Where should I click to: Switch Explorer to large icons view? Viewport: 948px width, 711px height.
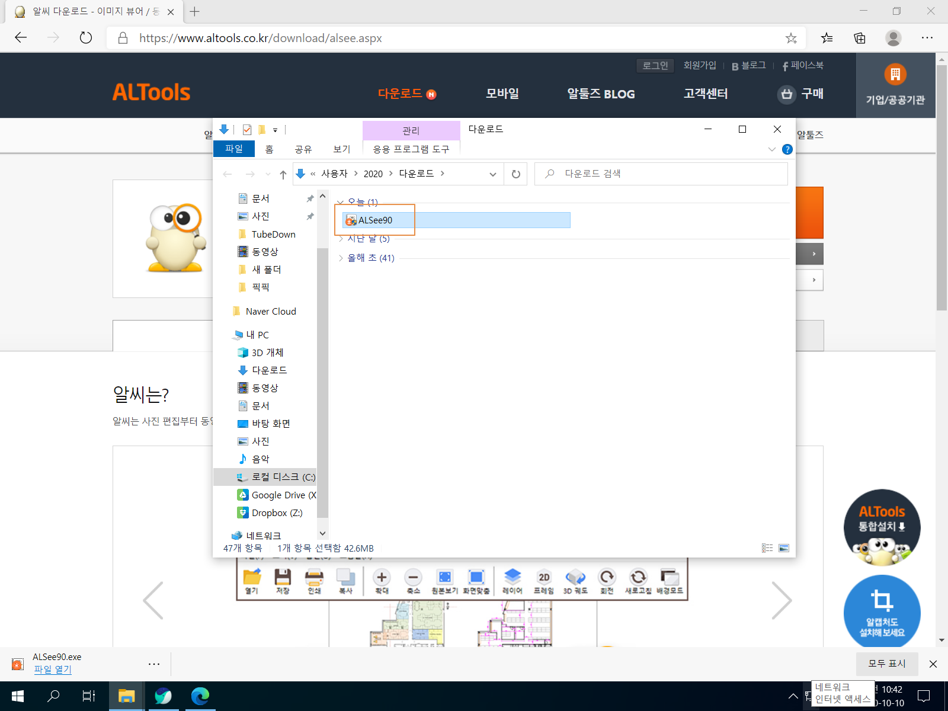(784, 549)
